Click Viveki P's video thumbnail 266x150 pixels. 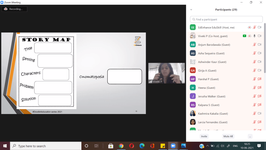166,73
